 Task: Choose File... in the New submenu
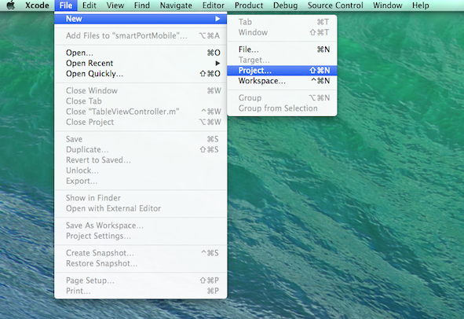coord(282,49)
